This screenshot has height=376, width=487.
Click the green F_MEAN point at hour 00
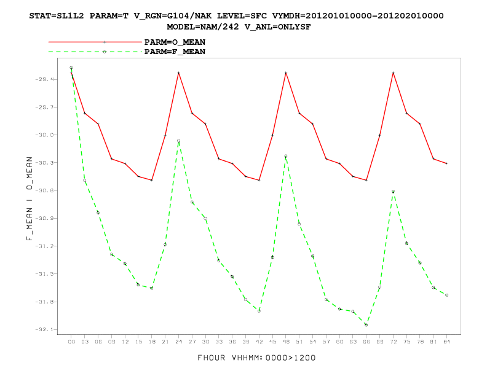pyautogui.click(x=71, y=68)
